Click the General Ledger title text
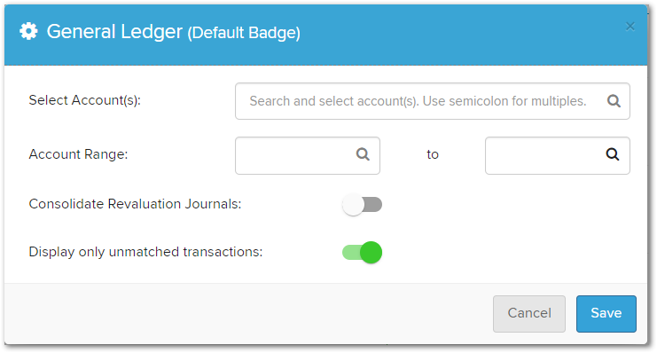 click(114, 32)
